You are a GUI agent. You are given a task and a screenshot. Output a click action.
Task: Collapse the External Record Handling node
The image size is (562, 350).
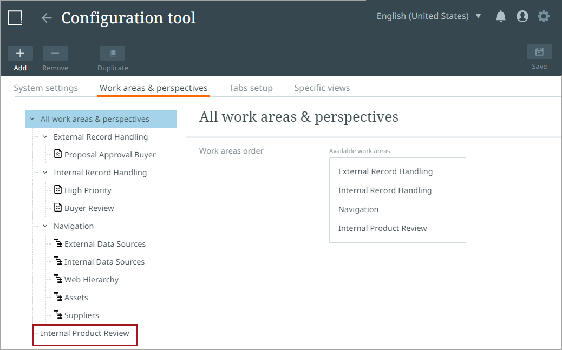pyautogui.click(x=45, y=137)
